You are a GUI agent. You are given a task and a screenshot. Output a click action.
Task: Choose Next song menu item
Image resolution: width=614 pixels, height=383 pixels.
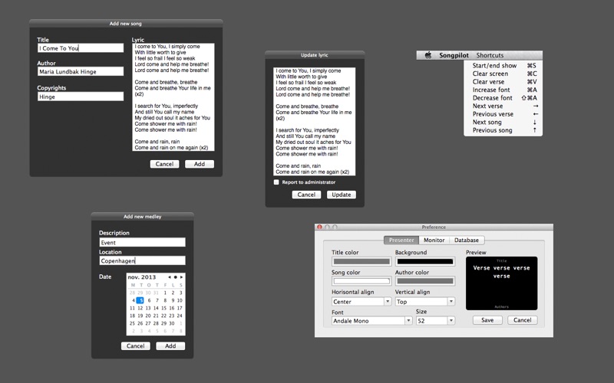tap(503, 123)
